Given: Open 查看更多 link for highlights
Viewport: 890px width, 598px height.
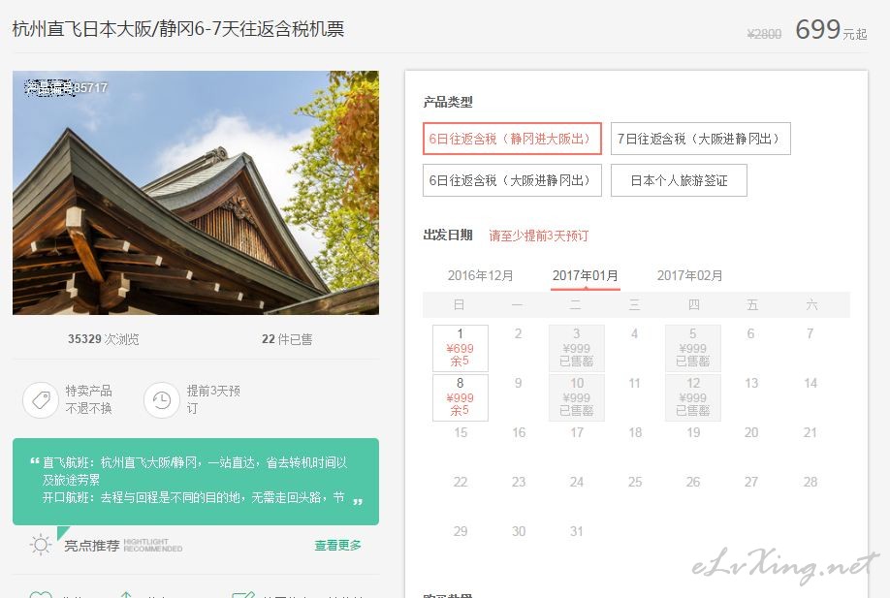Looking at the screenshot, I should pyautogui.click(x=337, y=546).
